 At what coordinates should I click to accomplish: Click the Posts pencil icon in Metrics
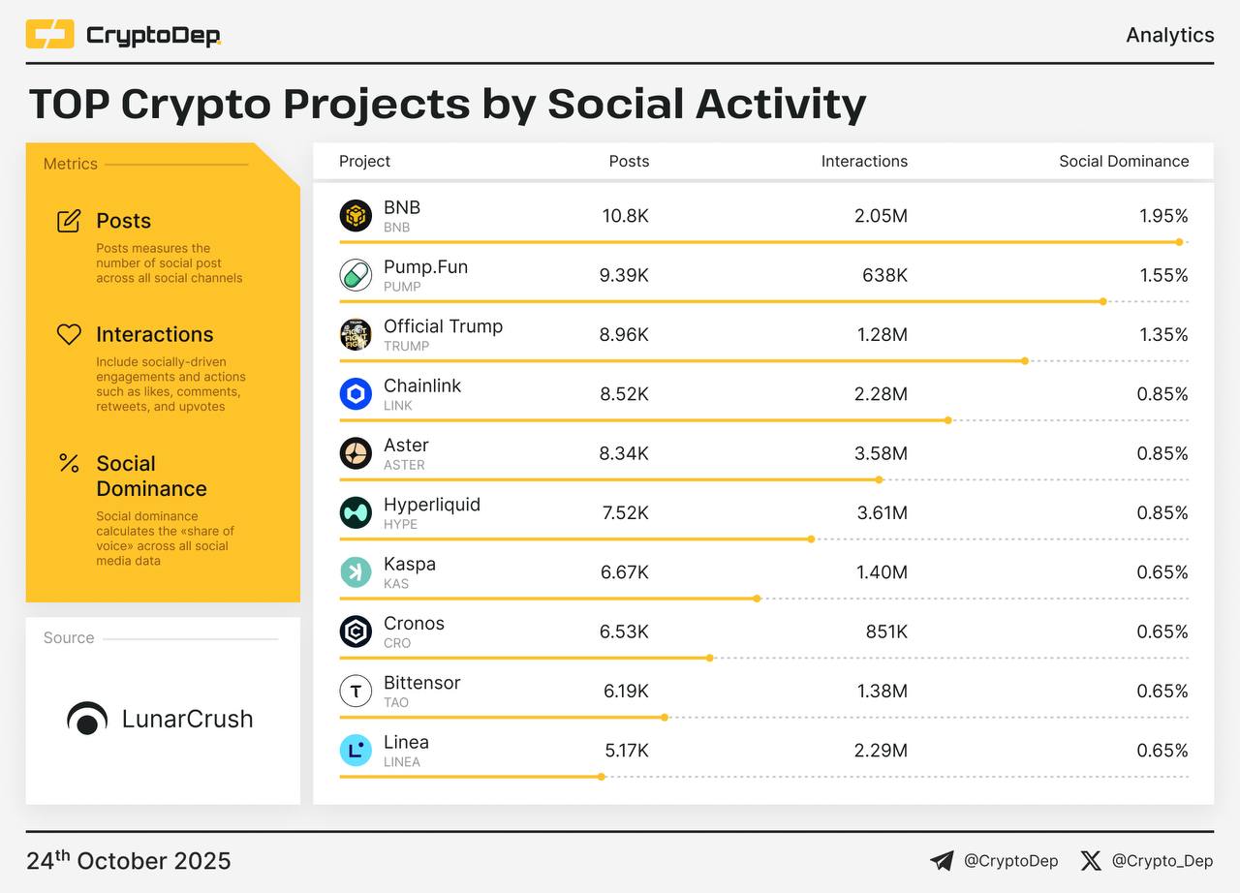[69, 221]
